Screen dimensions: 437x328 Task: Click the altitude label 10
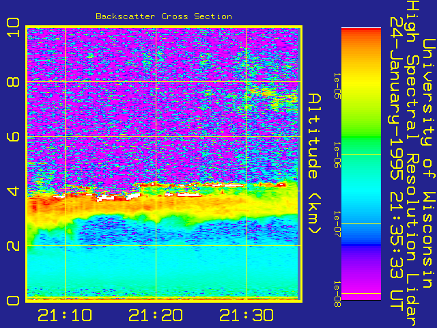point(13,27)
